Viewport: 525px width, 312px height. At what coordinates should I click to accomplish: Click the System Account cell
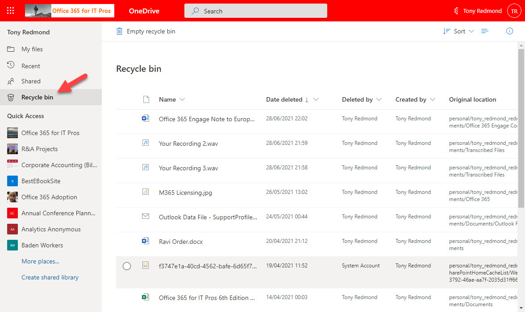click(361, 266)
